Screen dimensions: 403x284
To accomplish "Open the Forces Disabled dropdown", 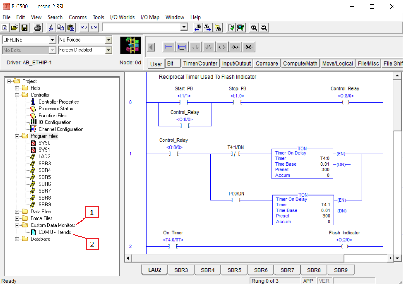I will tap(108, 50).
